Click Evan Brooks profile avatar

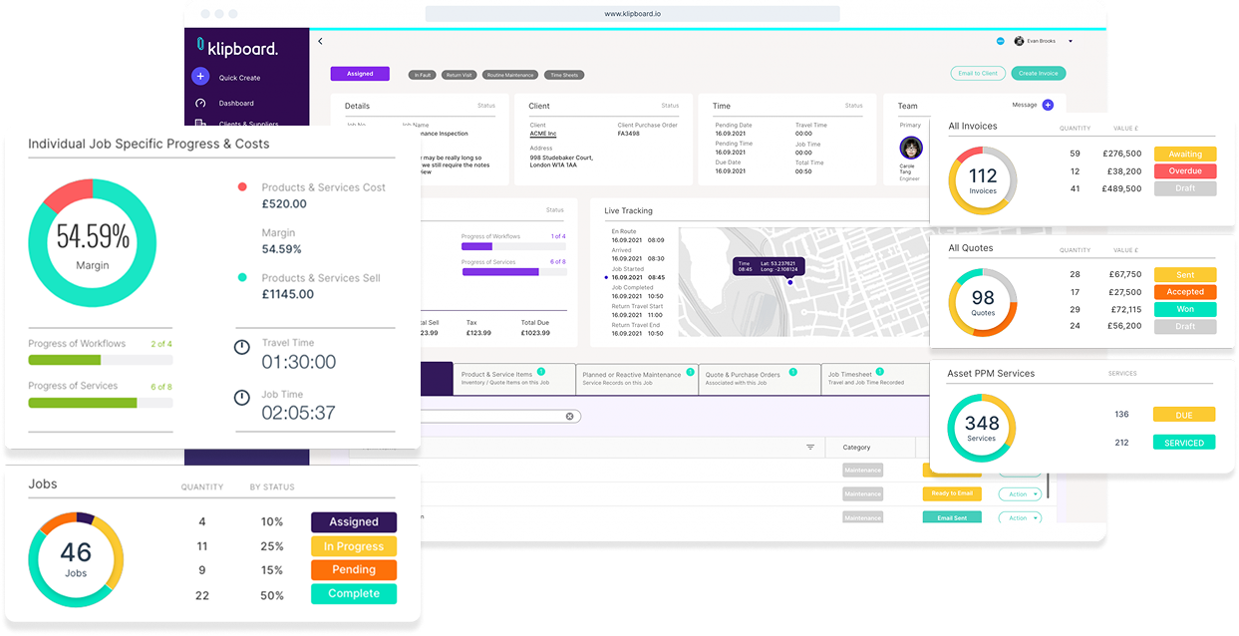[1019, 42]
